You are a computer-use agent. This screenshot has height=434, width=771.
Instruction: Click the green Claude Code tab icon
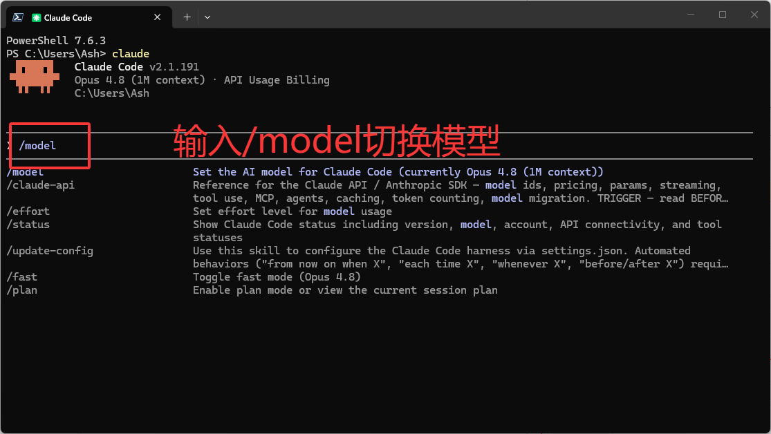pyautogui.click(x=37, y=18)
